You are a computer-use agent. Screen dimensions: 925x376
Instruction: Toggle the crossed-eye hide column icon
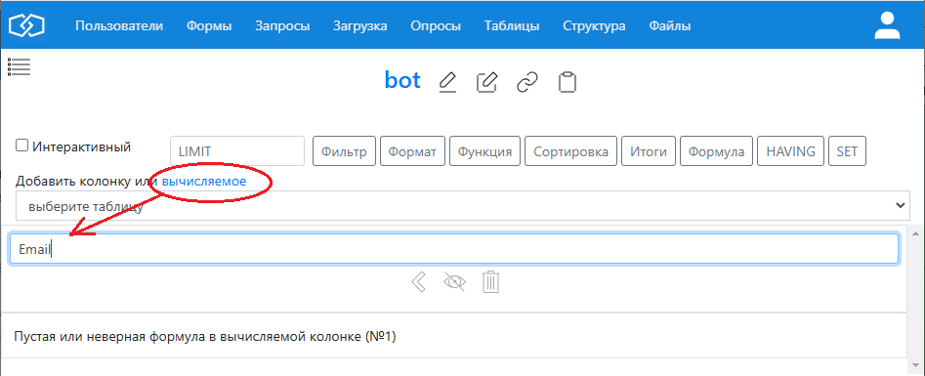(x=454, y=282)
